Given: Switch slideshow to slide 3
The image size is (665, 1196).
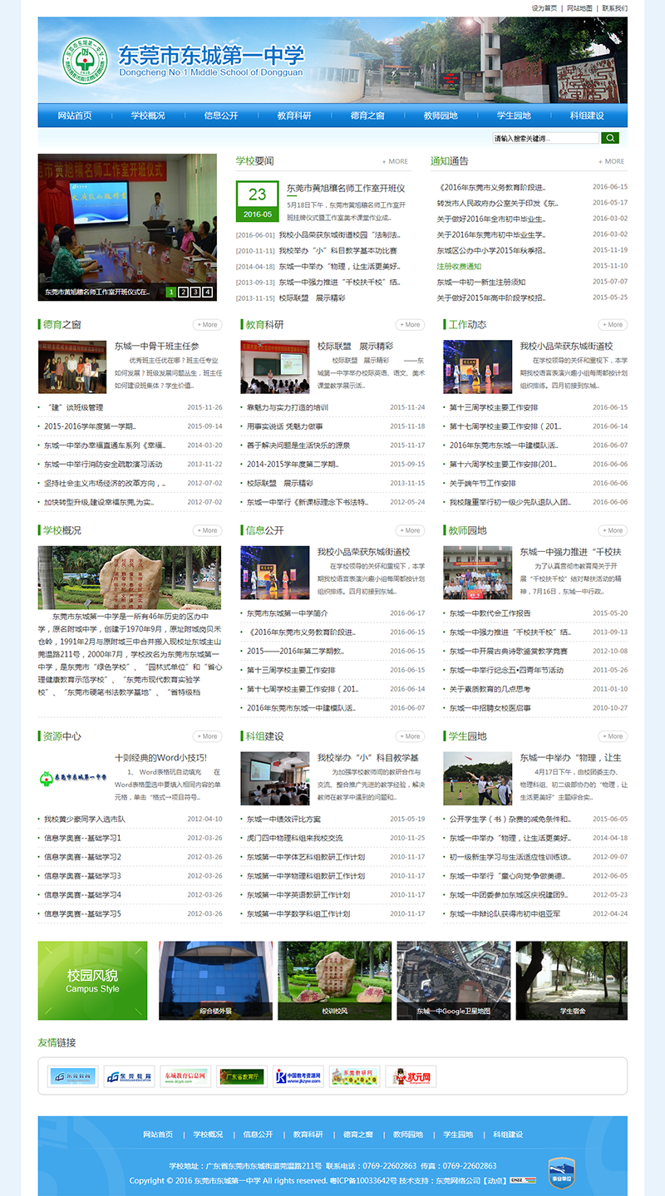Looking at the screenshot, I should click(x=195, y=292).
